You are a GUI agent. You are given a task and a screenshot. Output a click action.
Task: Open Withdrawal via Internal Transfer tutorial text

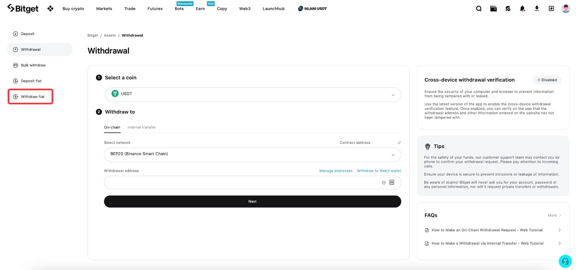pyautogui.click(x=487, y=244)
